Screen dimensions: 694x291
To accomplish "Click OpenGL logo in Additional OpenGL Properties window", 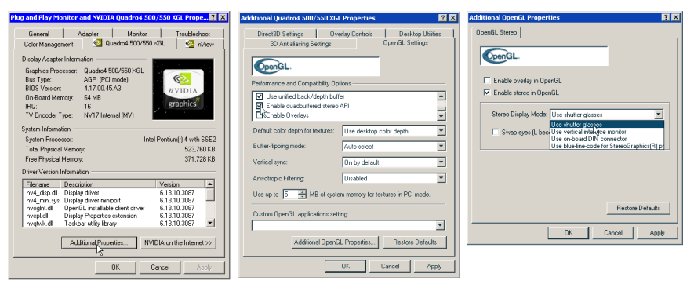I will pyautogui.click(x=544, y=56).
